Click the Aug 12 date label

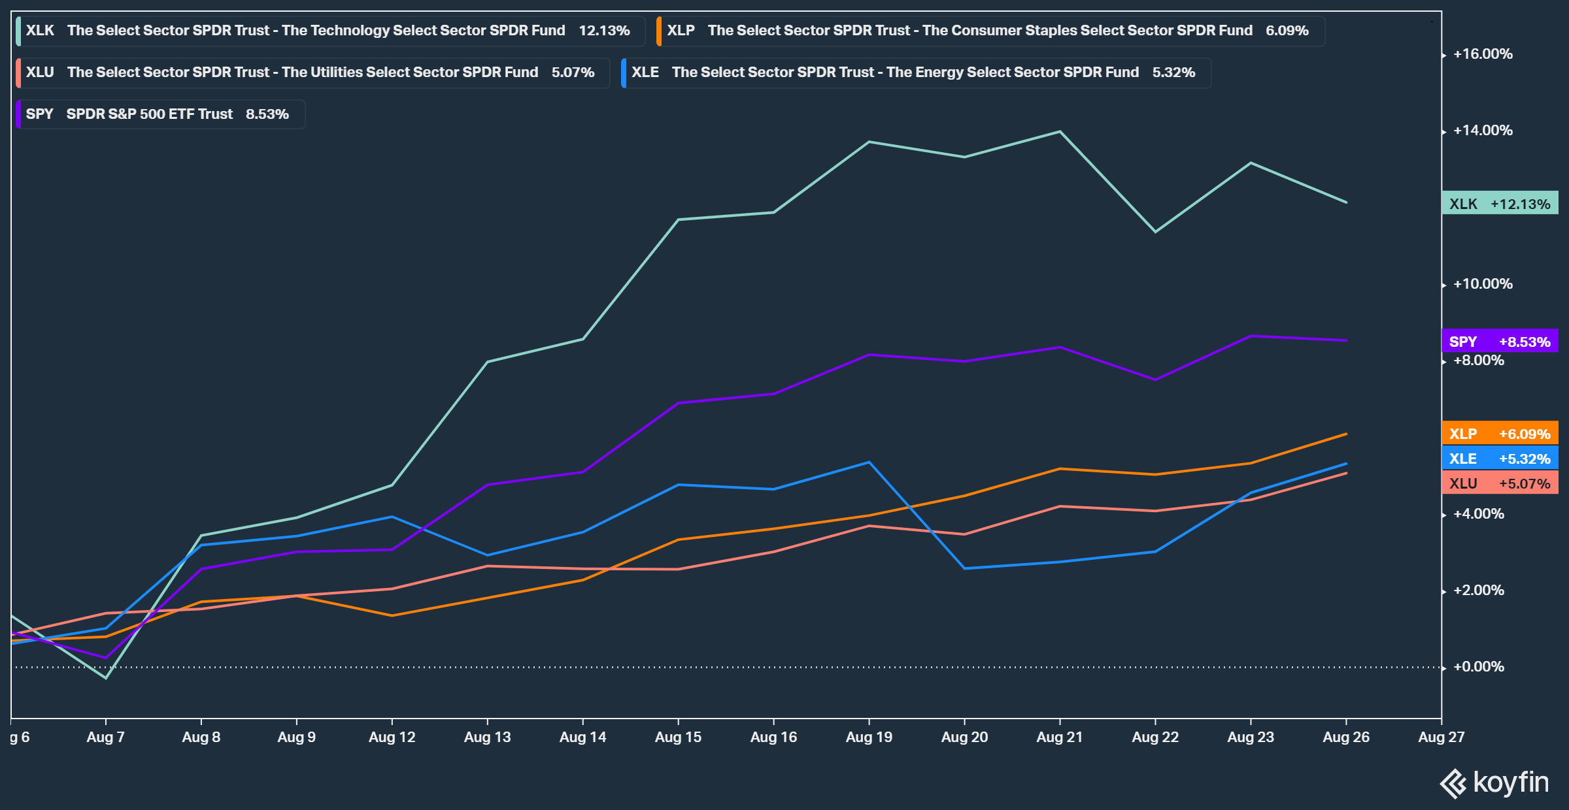(x=392, y=737)
